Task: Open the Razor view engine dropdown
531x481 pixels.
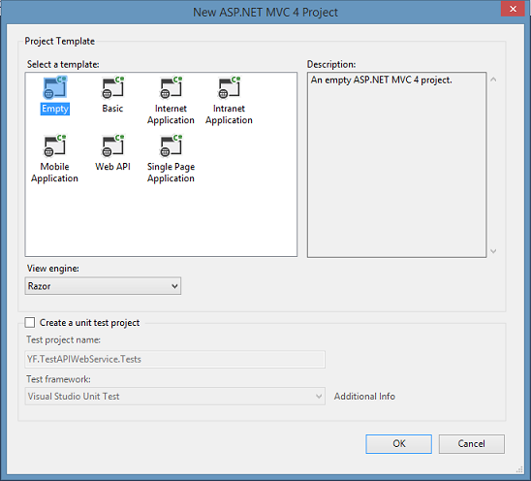Action: 103,286
